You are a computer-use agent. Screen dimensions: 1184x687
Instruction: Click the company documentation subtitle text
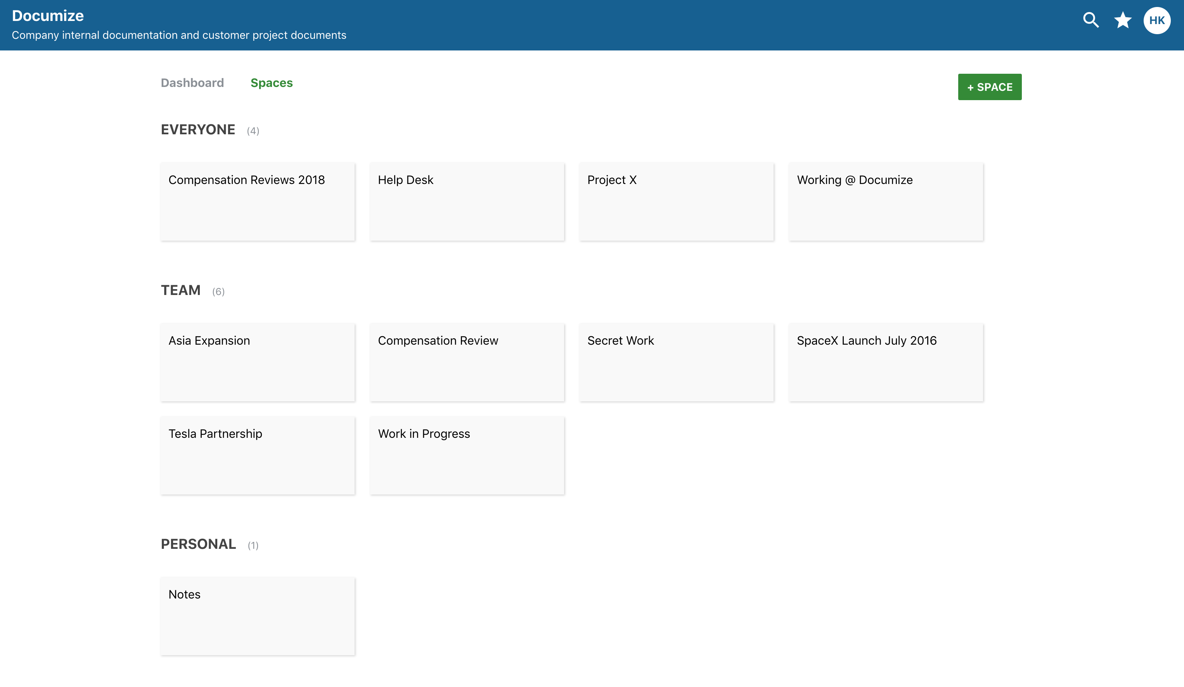pyautogui.click(x=179, y=35)
